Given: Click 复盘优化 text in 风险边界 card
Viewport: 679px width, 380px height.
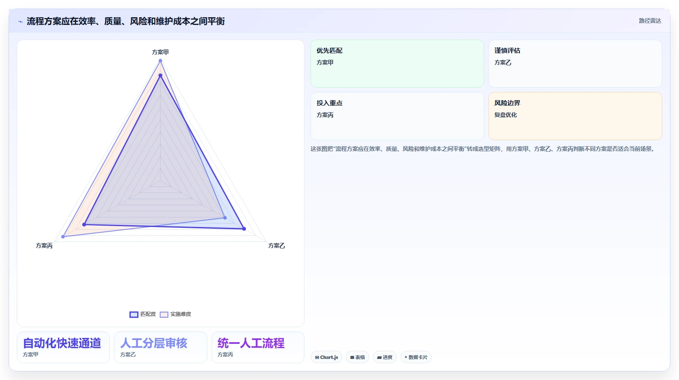Looking at the screenshot, I should 506,115.
